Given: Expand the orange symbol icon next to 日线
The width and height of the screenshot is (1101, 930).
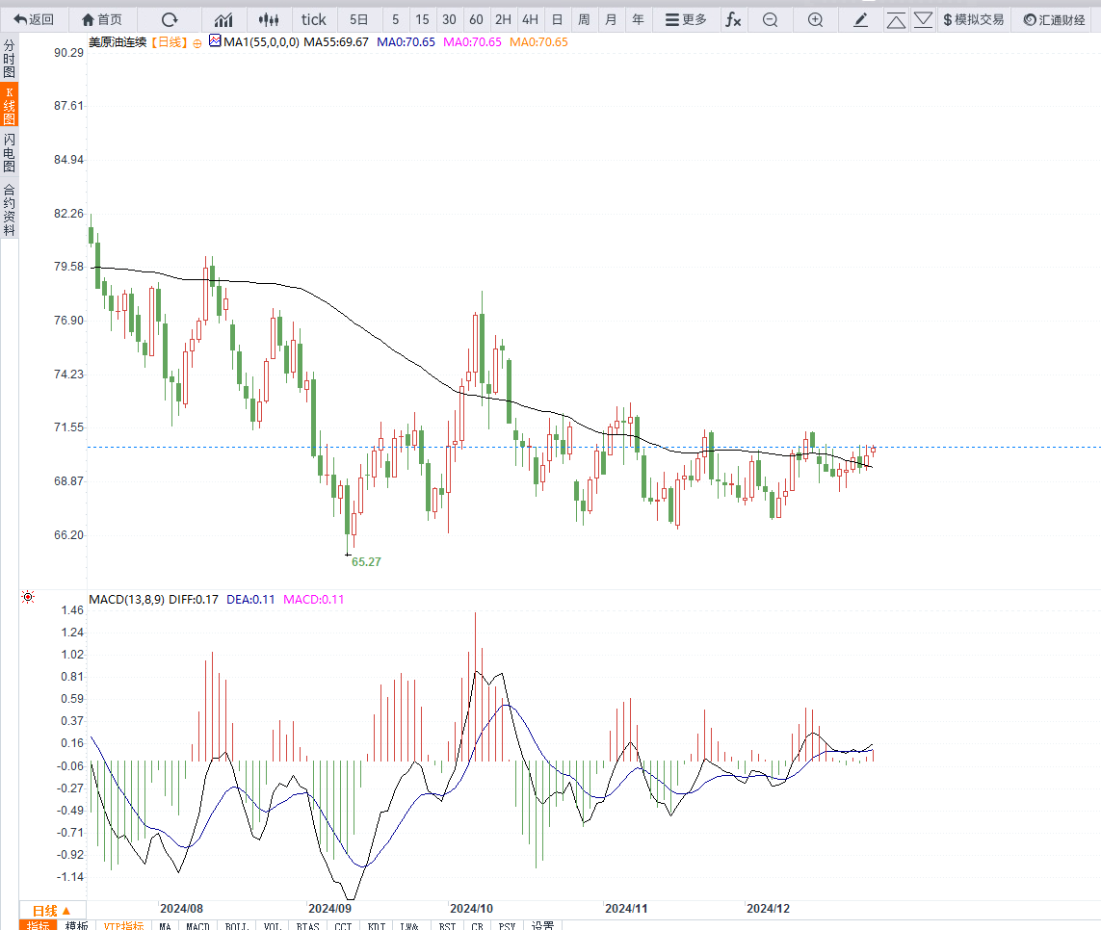Looking at the screenshot, I should (197, 42).
